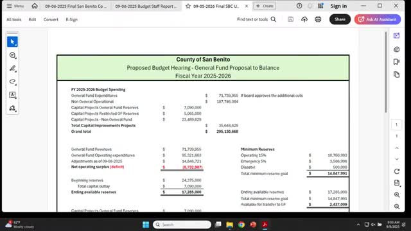Go to previous page with up chevron
Screen dimensions: 411x231
[397, 148]
